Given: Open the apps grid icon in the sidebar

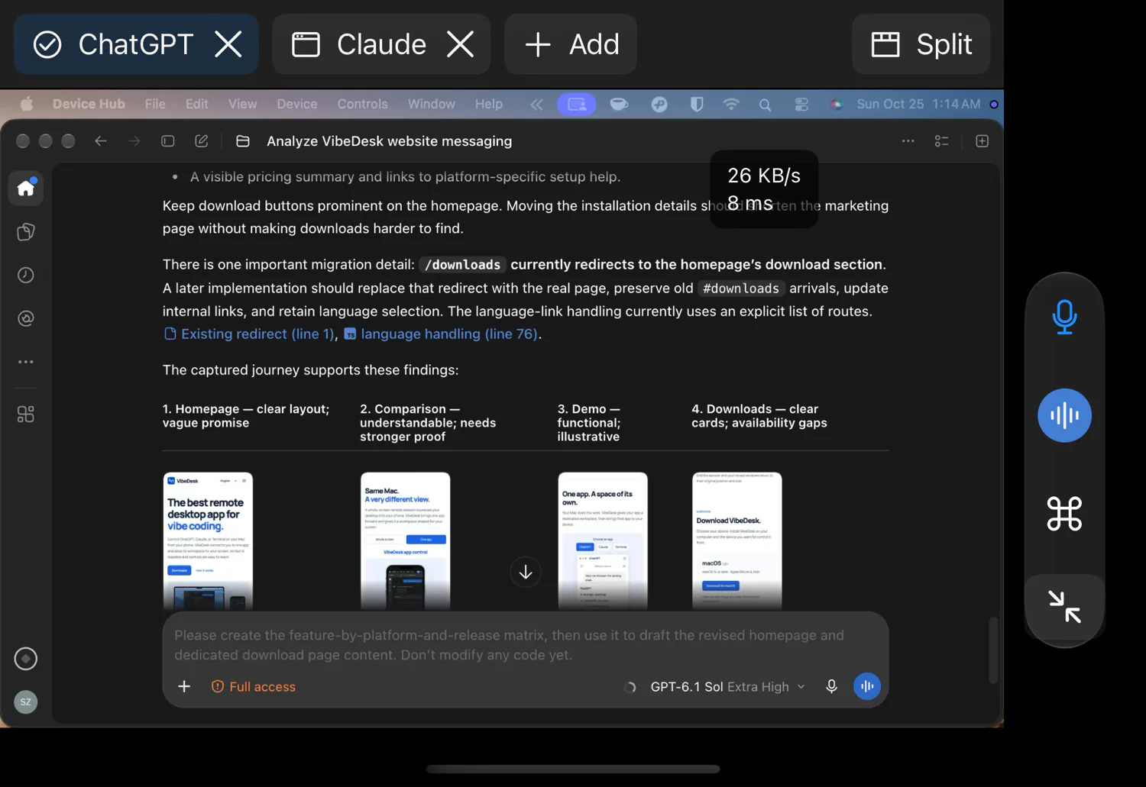Looking at the screenshot, I should click(x=26, y=414).
